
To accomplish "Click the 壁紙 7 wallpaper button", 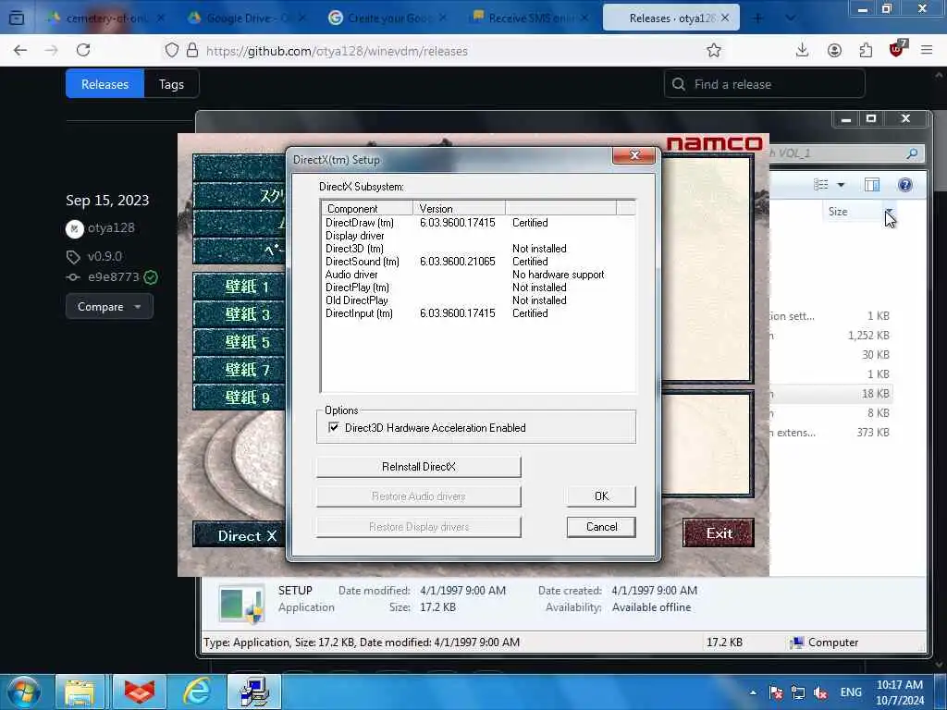I will pyautogui.click(x=240, y=370).
